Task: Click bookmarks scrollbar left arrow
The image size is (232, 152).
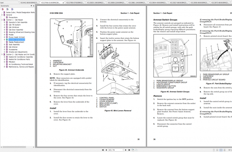Action: (x=1, y=147)
